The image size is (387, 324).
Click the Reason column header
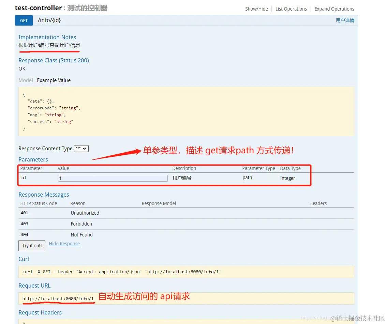pyautogui.click(x=78, y=203)
